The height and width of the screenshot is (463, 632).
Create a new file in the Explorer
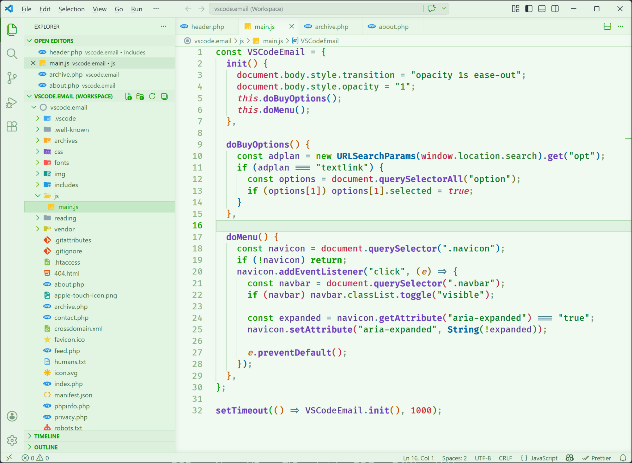click(x=128, y=97)
